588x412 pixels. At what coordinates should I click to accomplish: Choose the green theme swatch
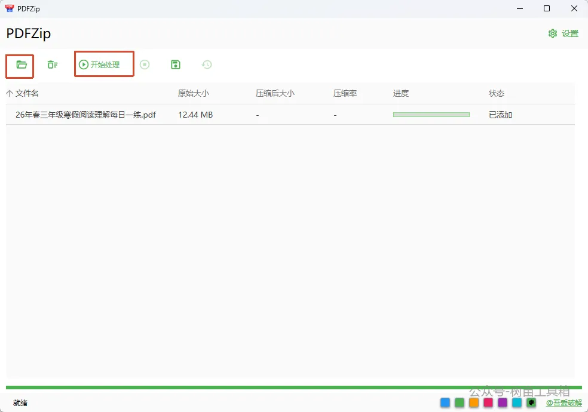460,402
